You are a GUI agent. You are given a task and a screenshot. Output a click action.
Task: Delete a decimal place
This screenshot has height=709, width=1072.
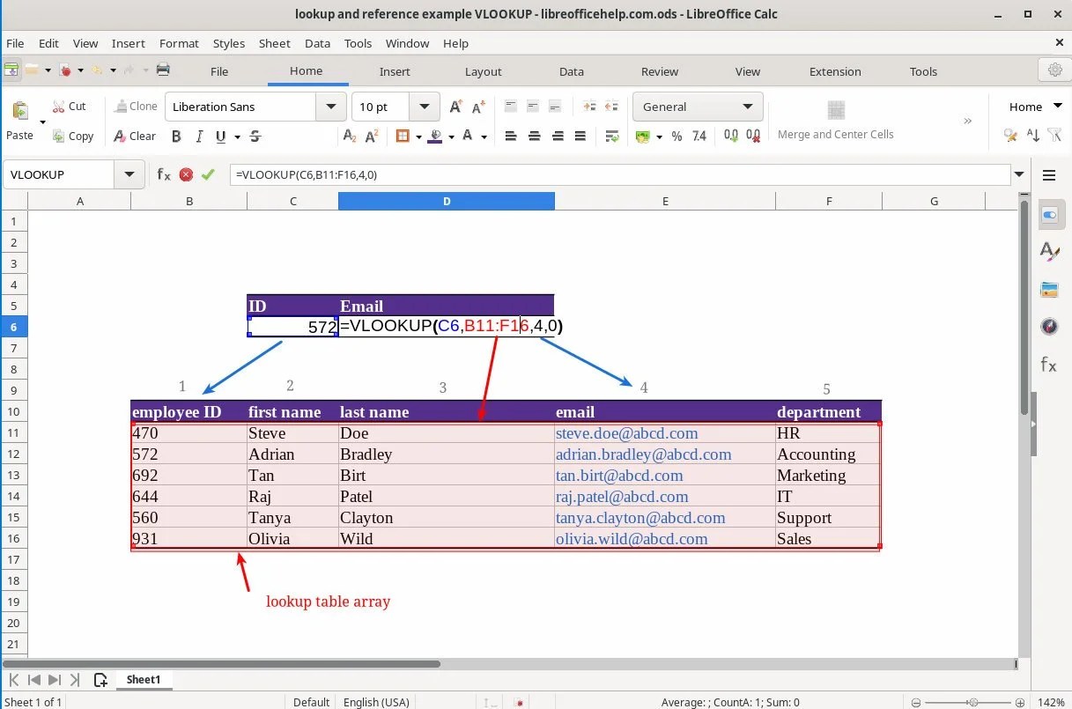(x=753, y=136)
